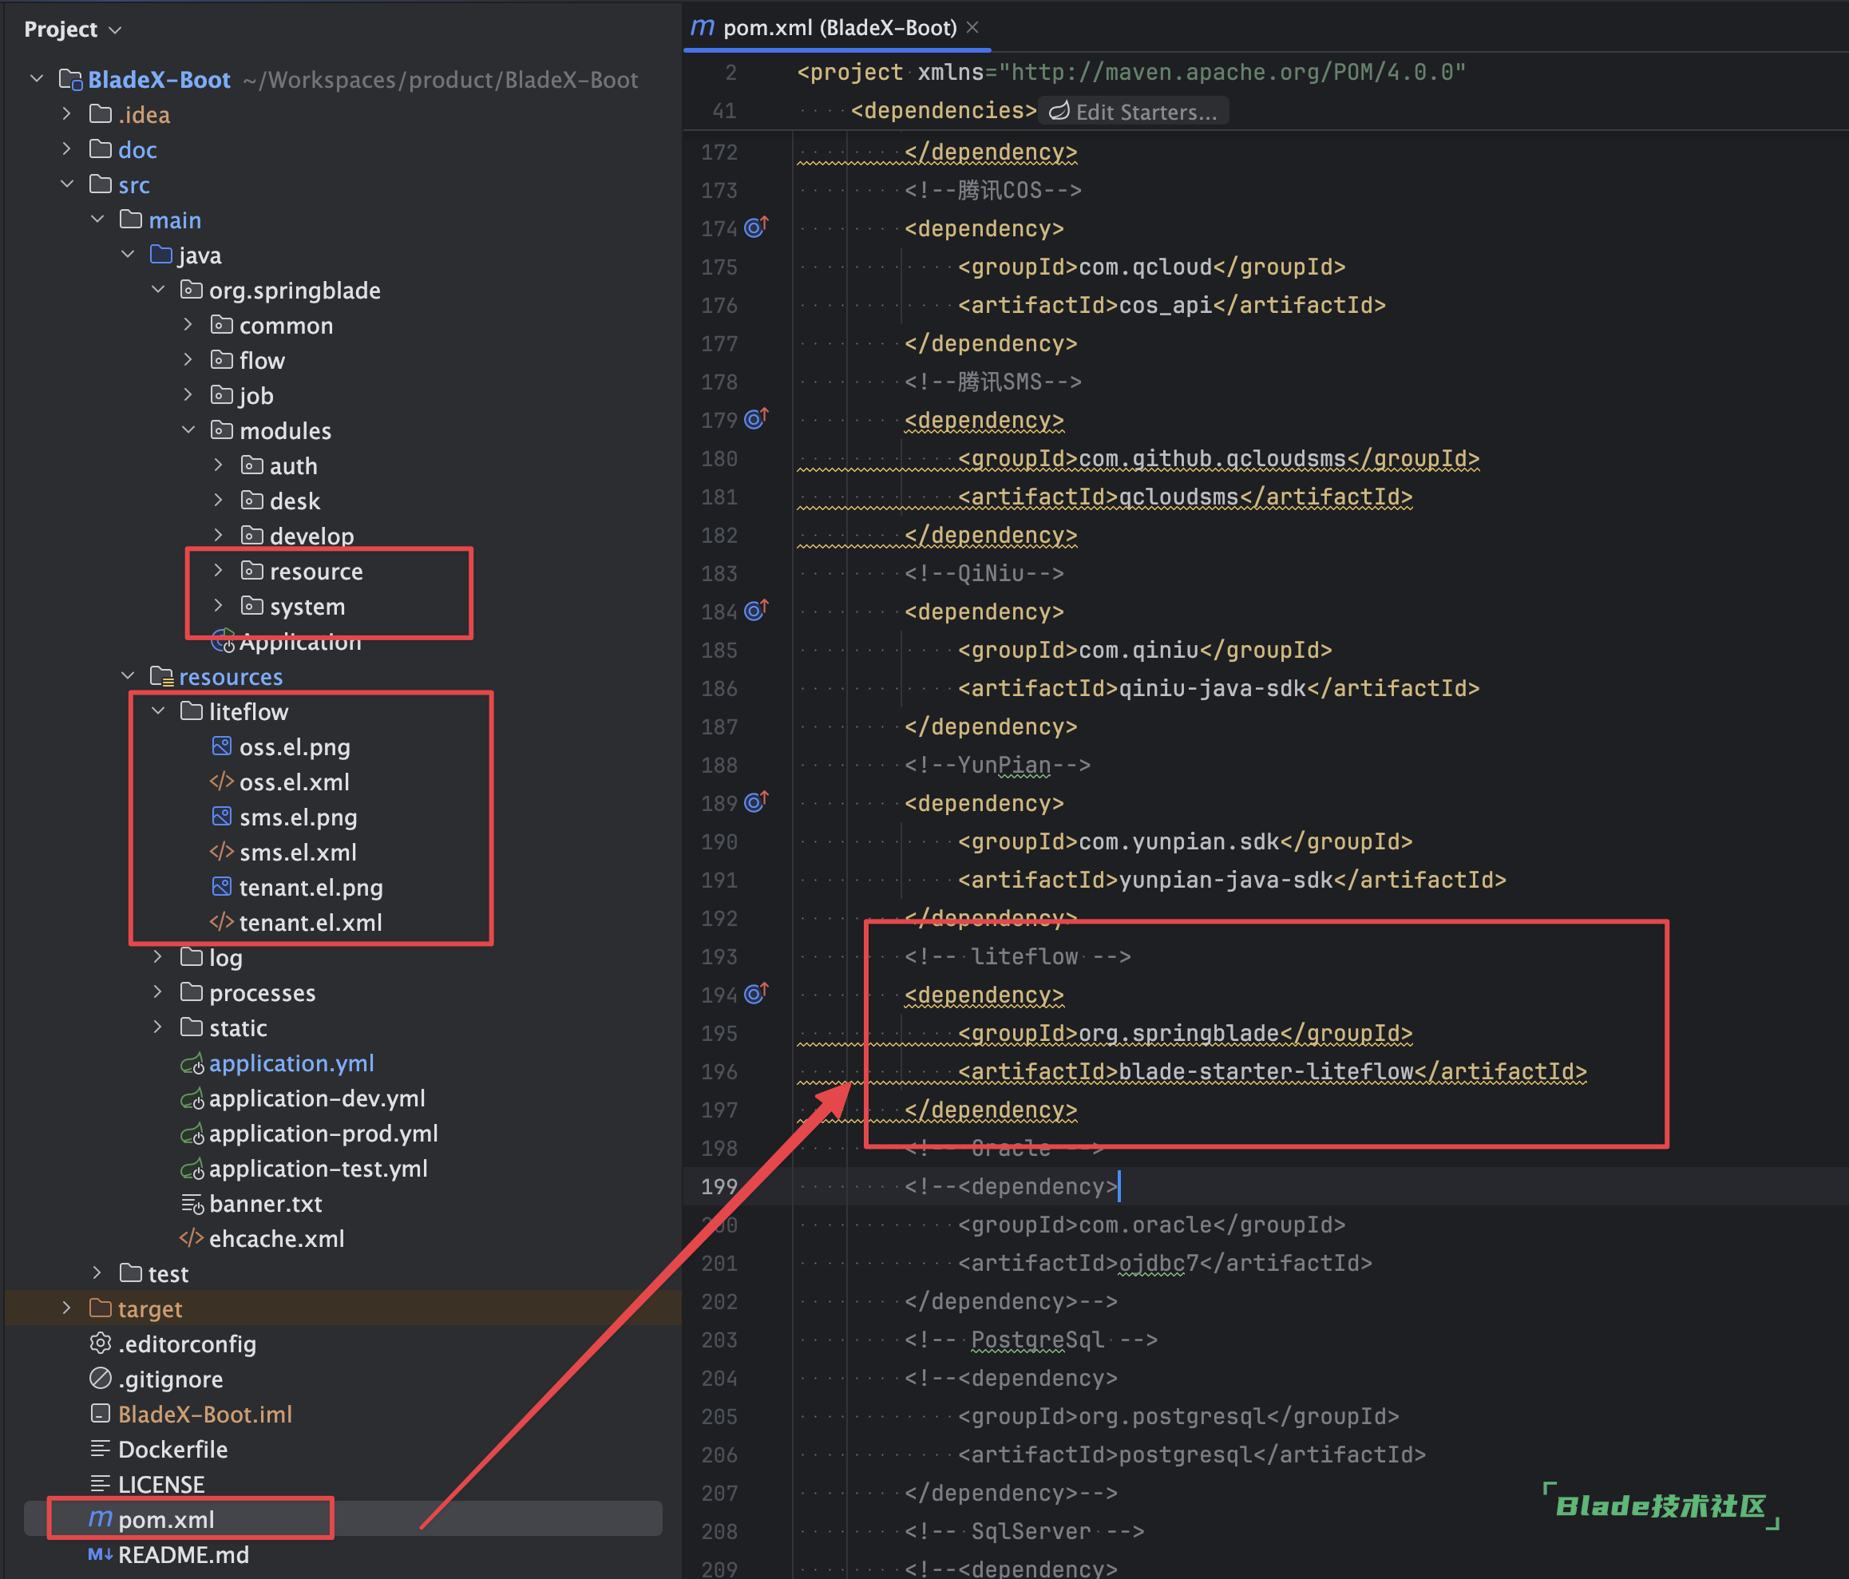Click gutter dependency icon on line 194

(x=756, y=994)
